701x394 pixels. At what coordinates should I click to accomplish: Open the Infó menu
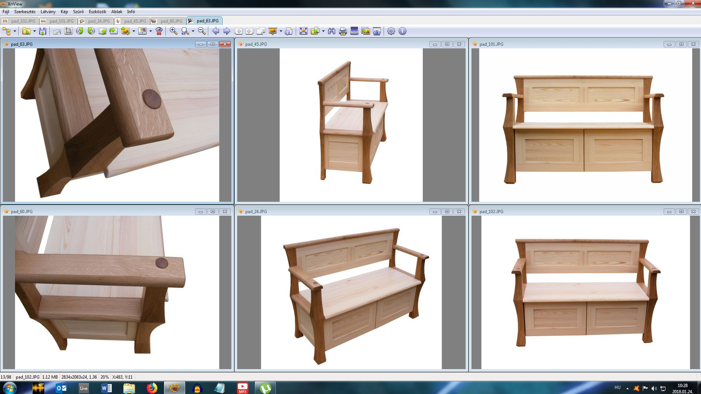coord(131,12)
